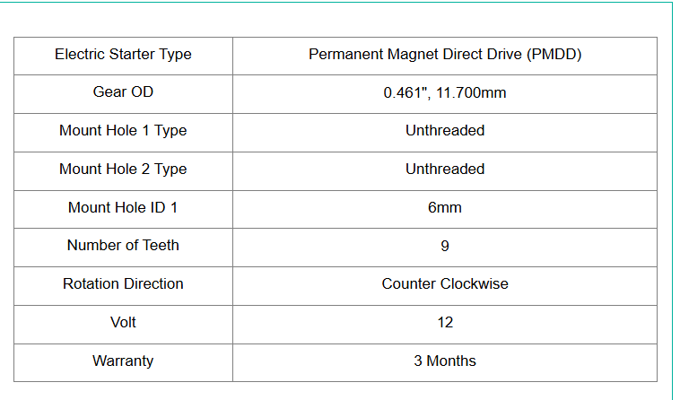Click the 3 Months warranty value
Screen dimensions: 680x400
(445, 361)
